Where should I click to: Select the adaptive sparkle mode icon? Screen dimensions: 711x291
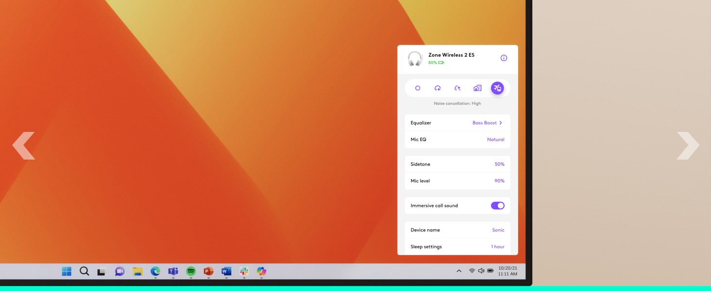(x=457, y=88)
